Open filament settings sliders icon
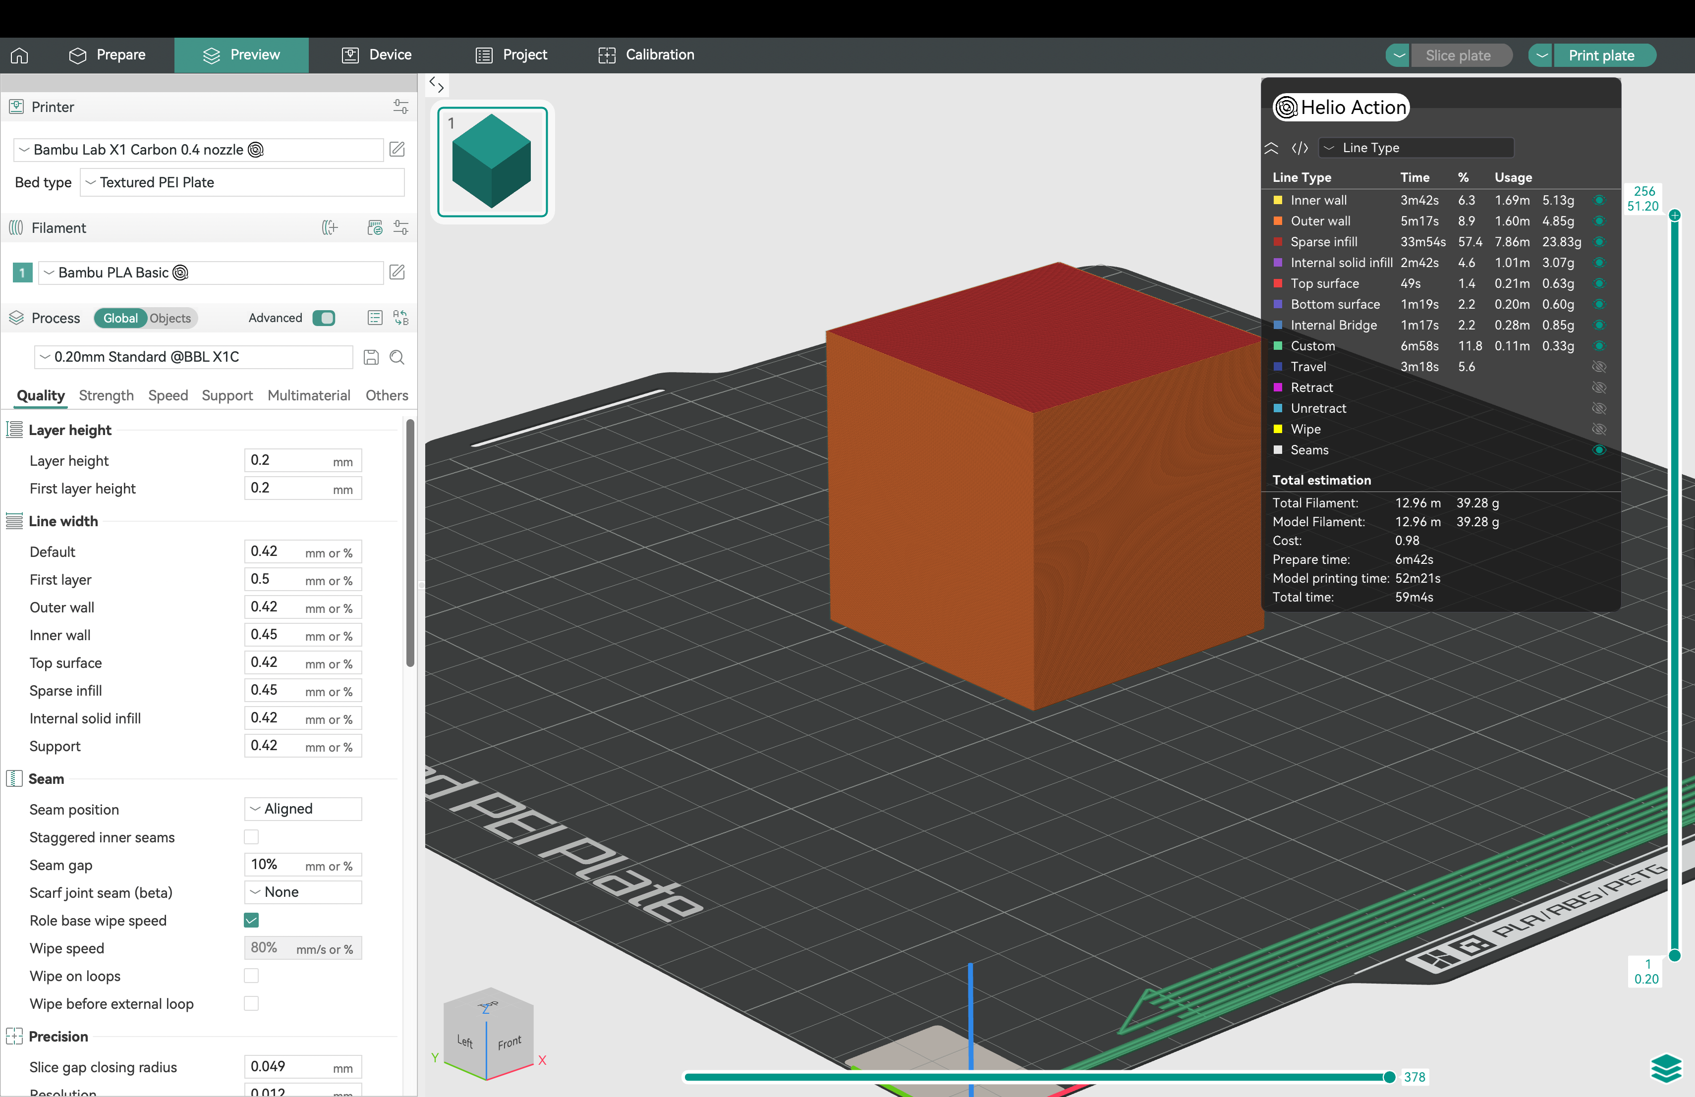 400,228
